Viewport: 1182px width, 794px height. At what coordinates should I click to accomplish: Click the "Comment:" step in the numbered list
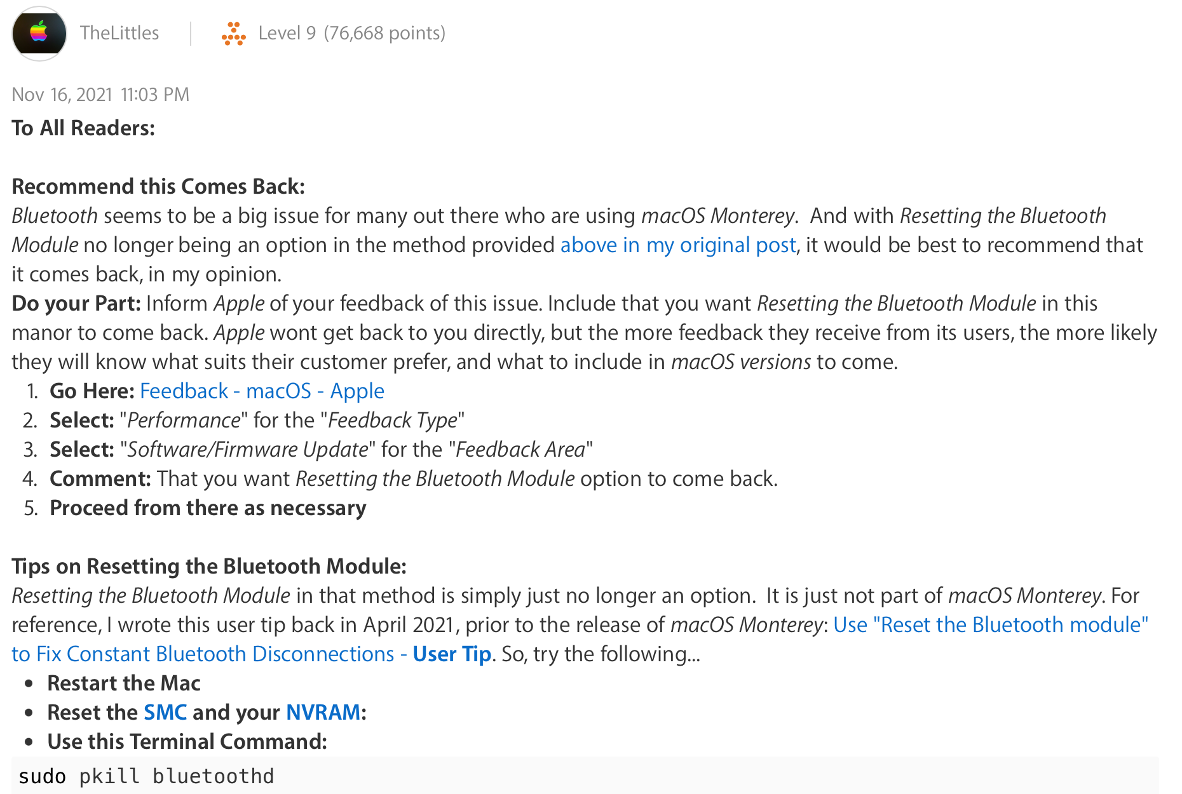100,479
